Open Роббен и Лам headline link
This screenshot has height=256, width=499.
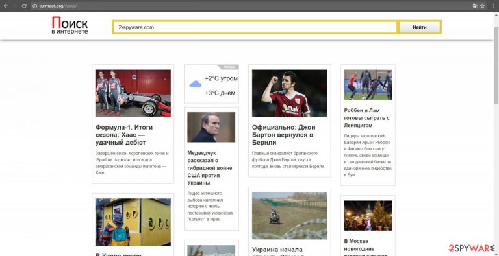(367, 118)
